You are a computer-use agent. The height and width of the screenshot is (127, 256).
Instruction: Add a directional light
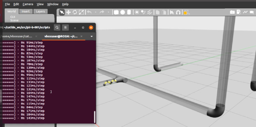[x=150, y=12]
